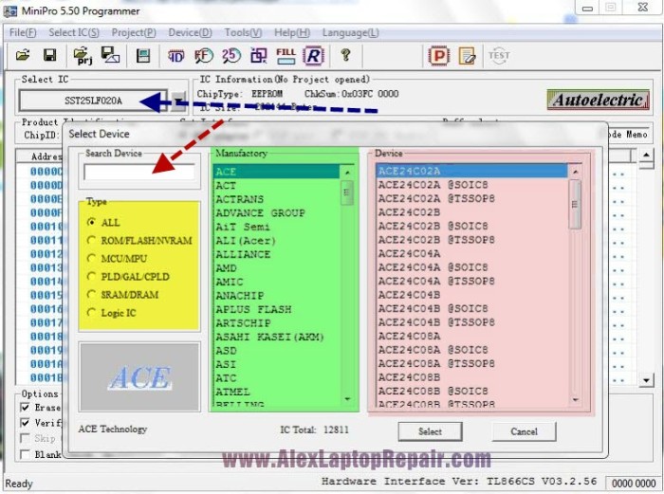This screenshot has width=664, height=494.
Task: Click the Search Device input field
Action: pyautogui.click(x=138, y=173)
